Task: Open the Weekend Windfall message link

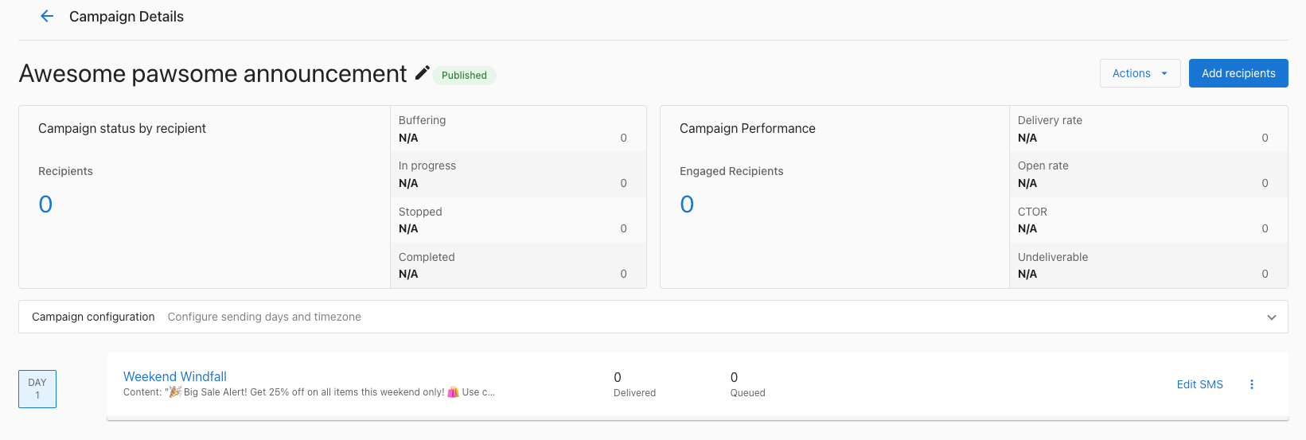Action: coord(174,376)
